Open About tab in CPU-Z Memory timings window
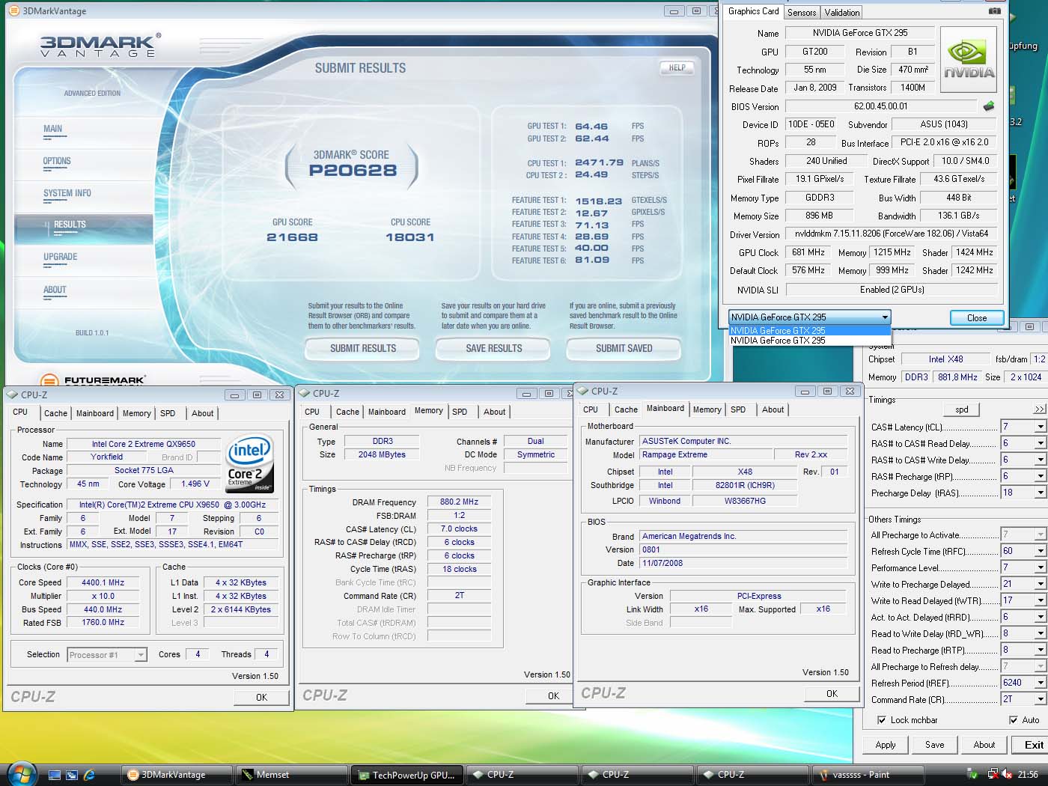 tap(494, 412)
